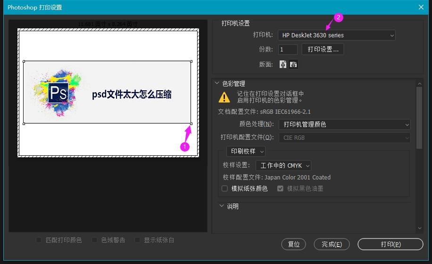The image size is (432, 264).
Task: Close the Photoshop print settings dialog
Action: pos(421,7)
